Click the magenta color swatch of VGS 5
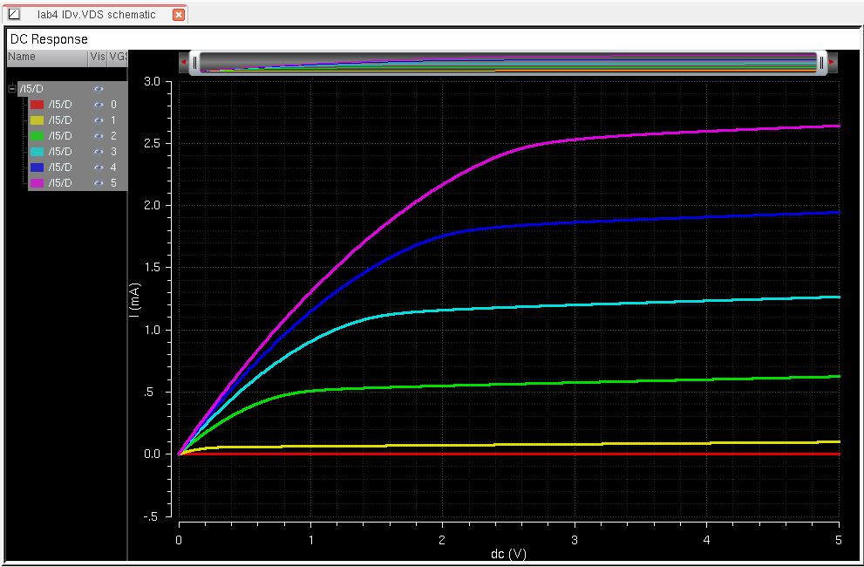 point(37,182)
